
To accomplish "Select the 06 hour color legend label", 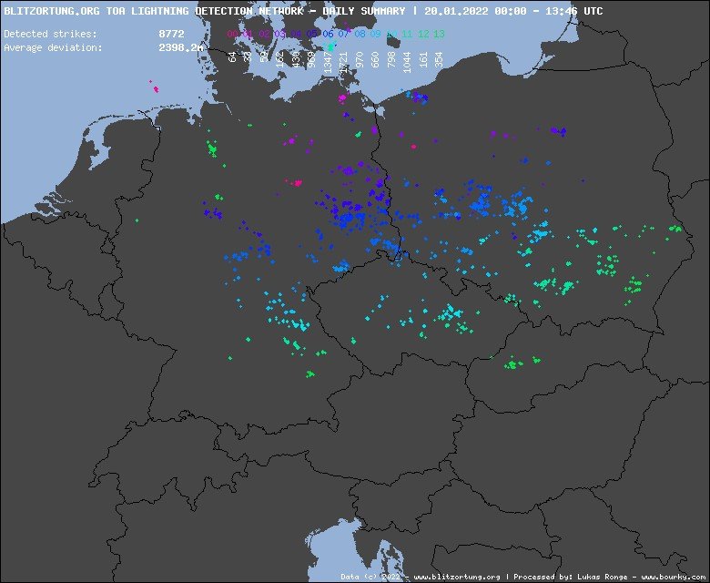I will coord(328,34).
